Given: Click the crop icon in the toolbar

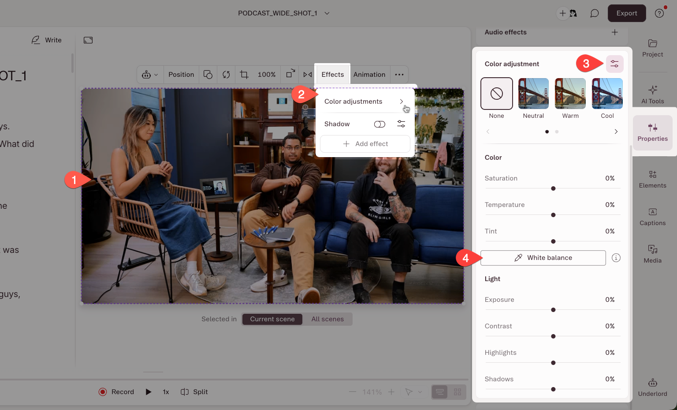Looking at the screenshot, I should [x=244, y=75].
